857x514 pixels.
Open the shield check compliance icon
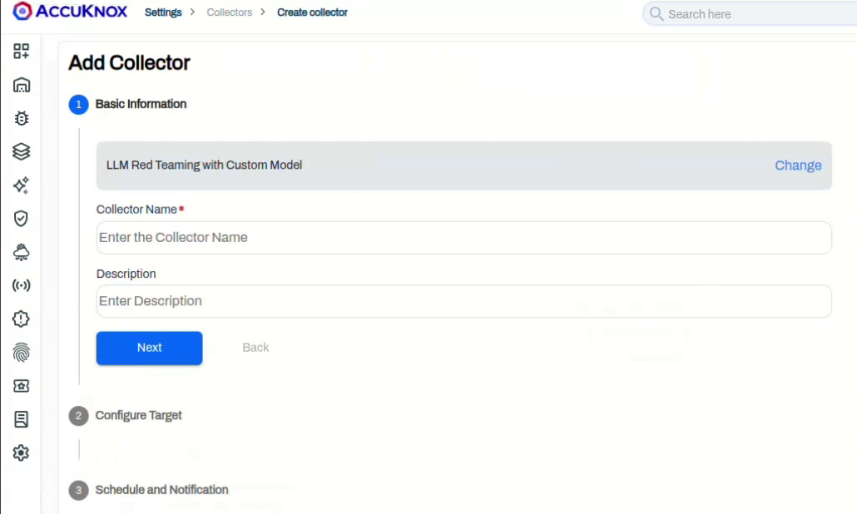click(x=22, y=219)
